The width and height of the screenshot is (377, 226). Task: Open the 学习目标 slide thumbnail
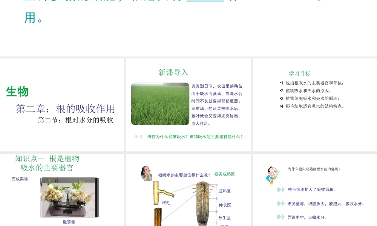pyautogui.click(x=315, y=105)
